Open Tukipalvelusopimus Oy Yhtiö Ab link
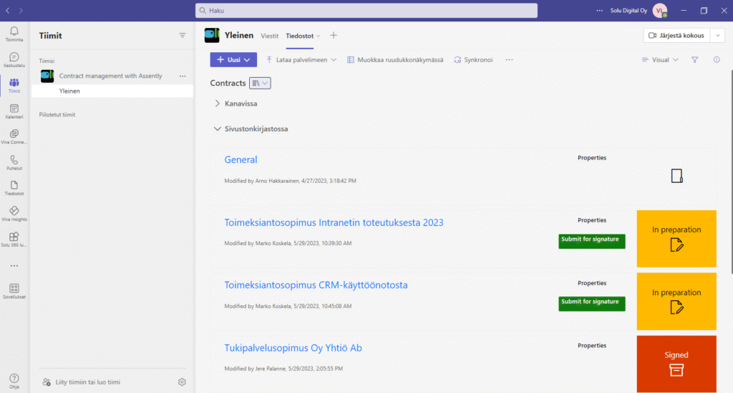 [293, 348]
